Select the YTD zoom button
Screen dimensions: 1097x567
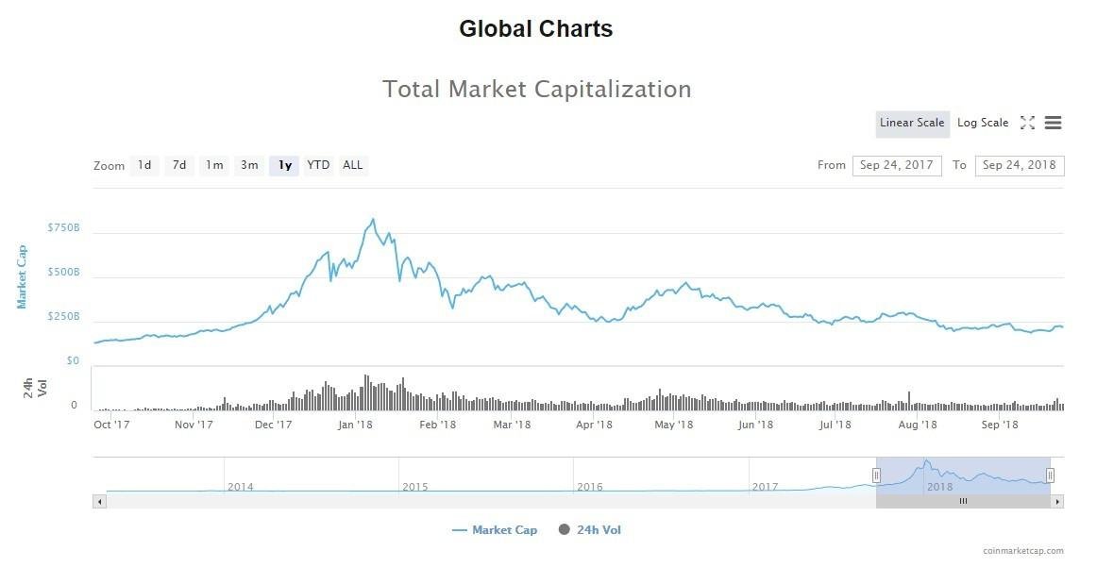click(318, 165)
